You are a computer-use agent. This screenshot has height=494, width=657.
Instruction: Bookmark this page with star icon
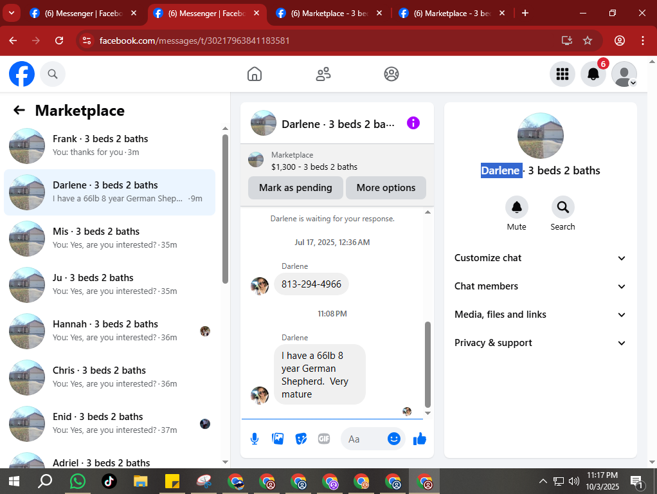(588, 41)
